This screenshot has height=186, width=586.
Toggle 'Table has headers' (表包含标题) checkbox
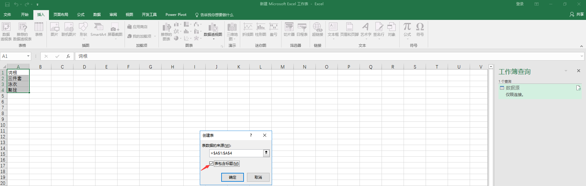[x=211, y=164]
